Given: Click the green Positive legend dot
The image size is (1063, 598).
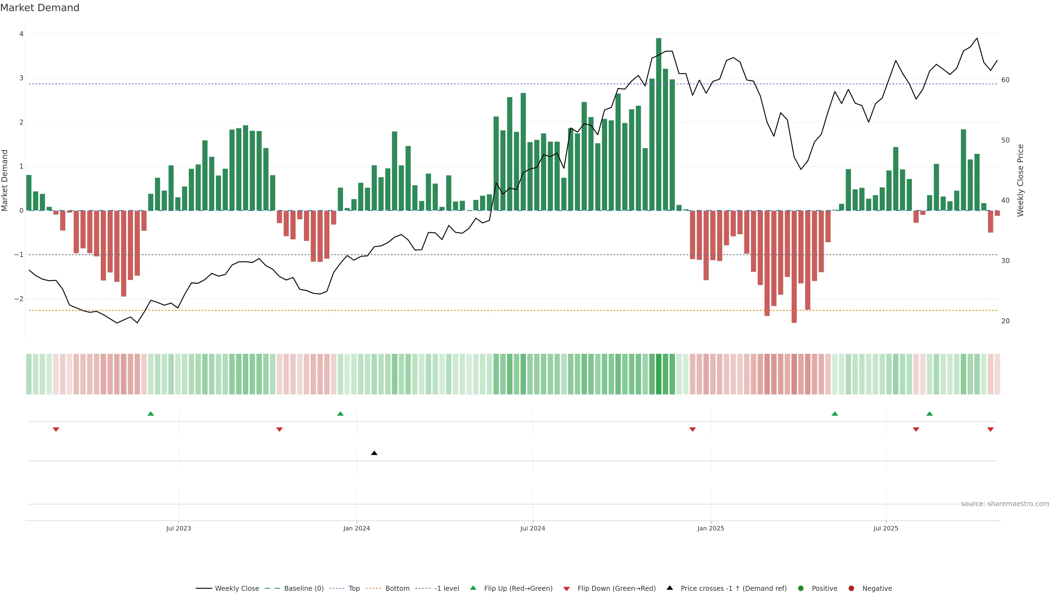Looking at the screenshot, I should (801, 589).
